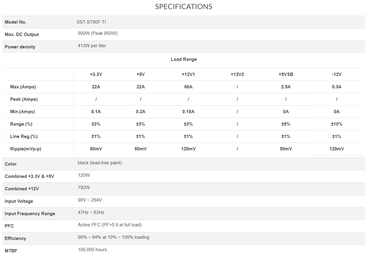Select the 66A max amps cell
This screenshot has height=256, width=365.
(x=188, y=87)
